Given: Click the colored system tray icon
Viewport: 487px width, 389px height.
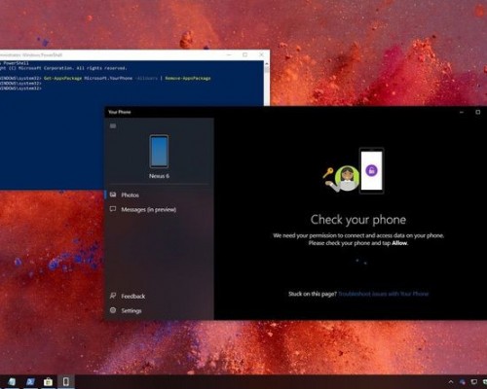Looking at the screenshot, I should [463, 382].
